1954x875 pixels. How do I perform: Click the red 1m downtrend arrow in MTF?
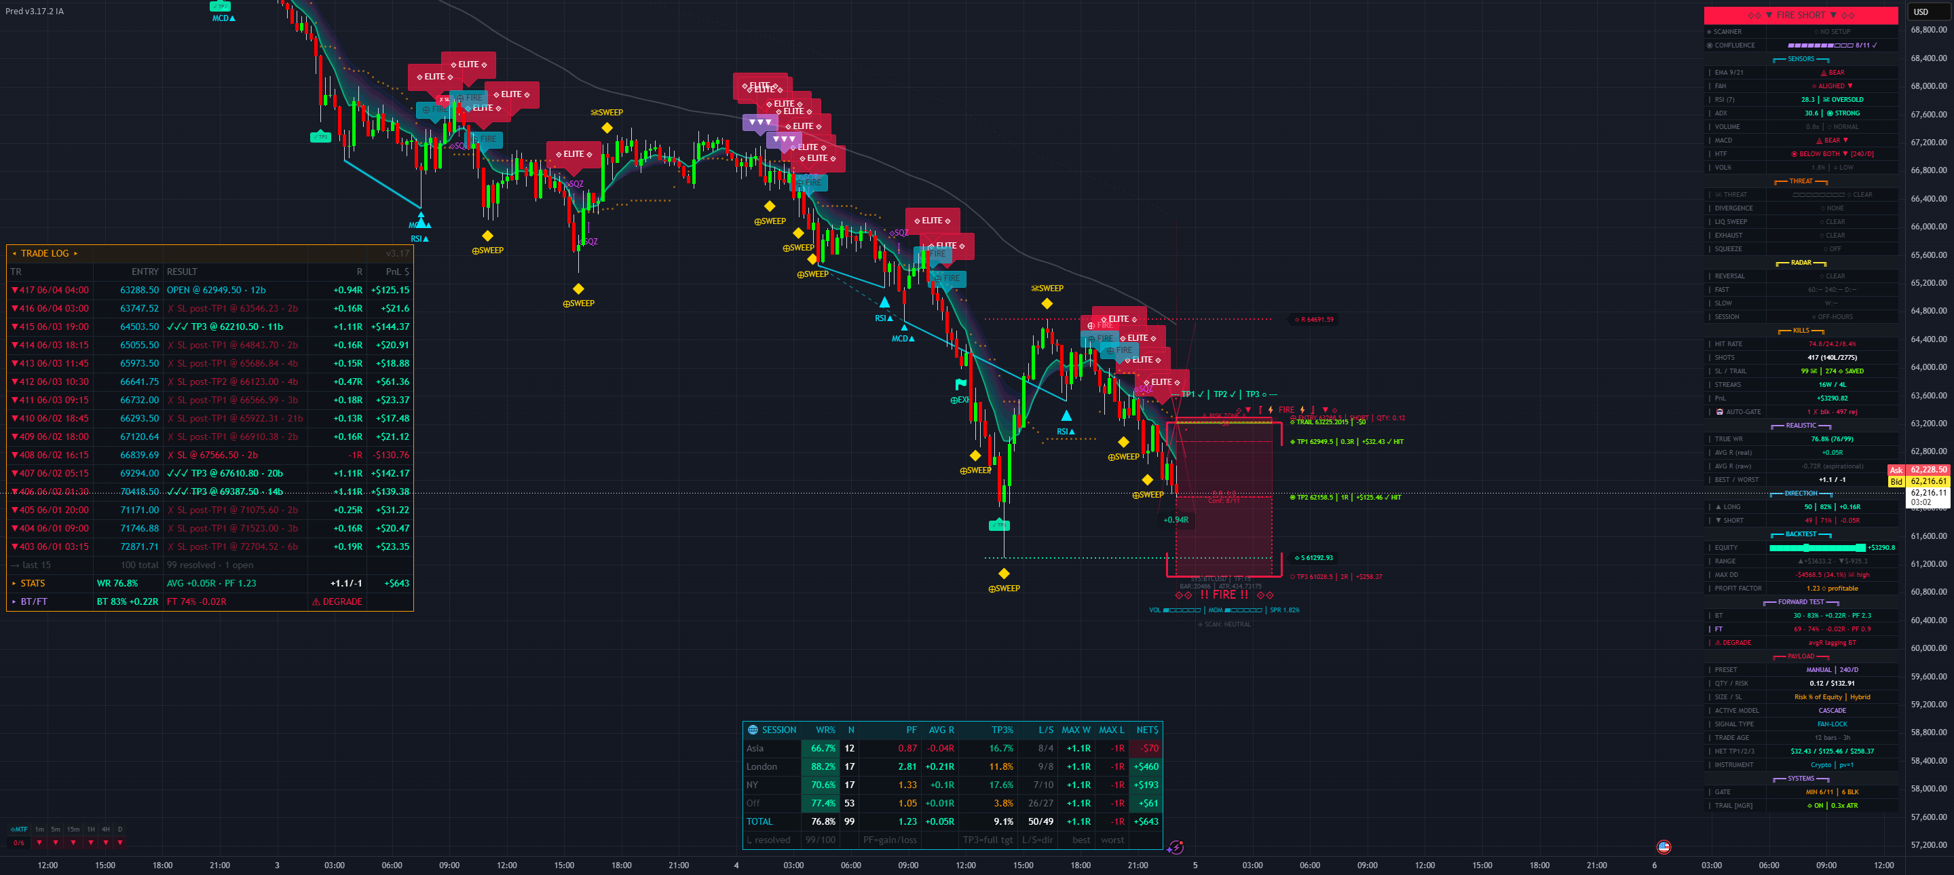click(x=39, y=842)
